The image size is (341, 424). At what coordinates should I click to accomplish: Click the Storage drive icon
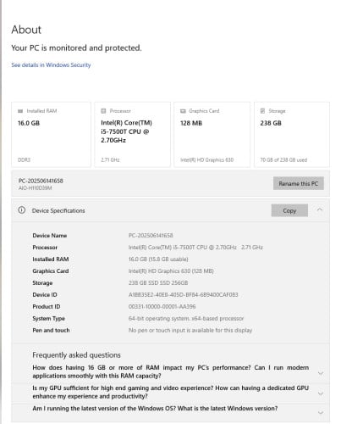(262, 111)
